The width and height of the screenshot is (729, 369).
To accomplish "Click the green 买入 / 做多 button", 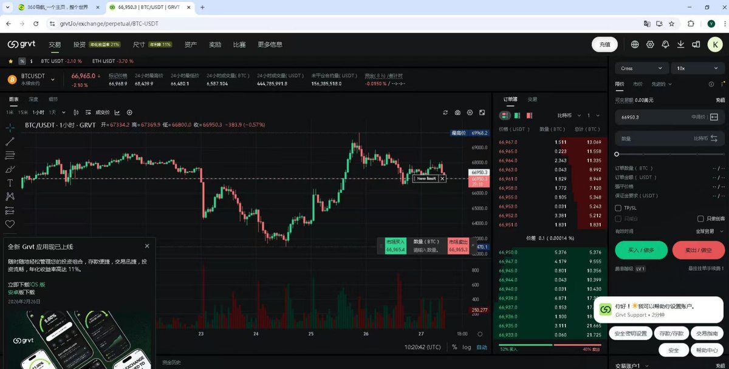I will 641,249.
